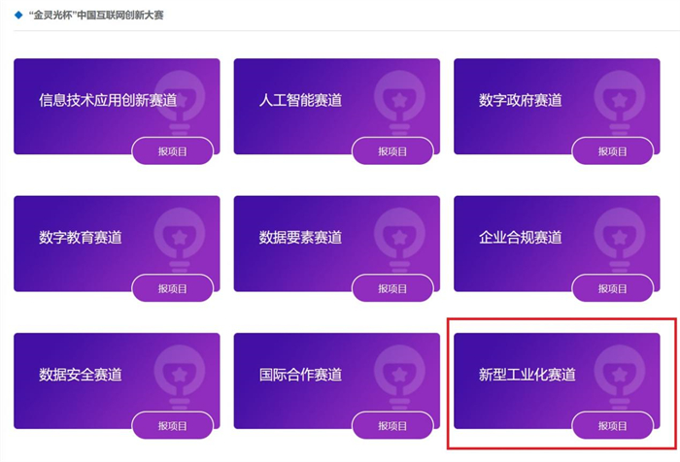The height and width of the screenshot is (462, 680).
Task: Select the 数字政府赛道 title text
Action: click(x=521, y=100)
